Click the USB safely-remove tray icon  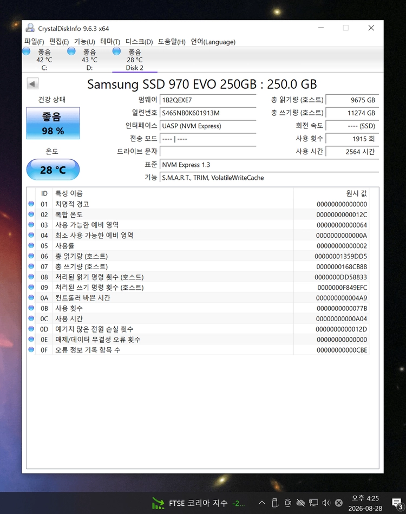point(275,503)
